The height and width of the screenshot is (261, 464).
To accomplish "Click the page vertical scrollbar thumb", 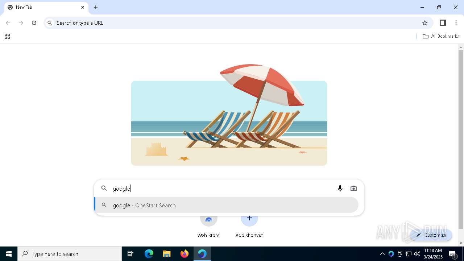I will (461, 140).
